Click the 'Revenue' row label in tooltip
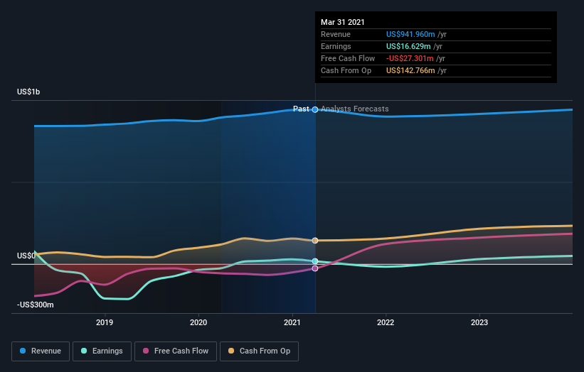The height and width of the screenshot is (372, 584). click(x=336, y=34)
